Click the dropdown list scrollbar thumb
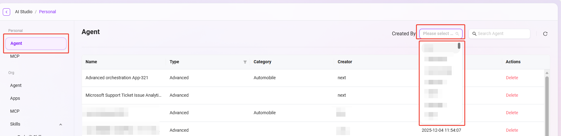Screen dimensions: 561x136 (459, 46)
